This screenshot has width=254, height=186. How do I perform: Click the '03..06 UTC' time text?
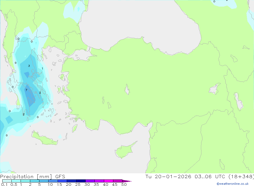[210, 177]
